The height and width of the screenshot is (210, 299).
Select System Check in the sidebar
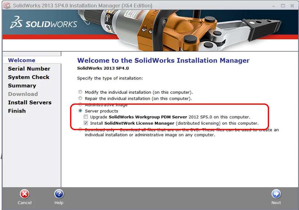(29, 77)
